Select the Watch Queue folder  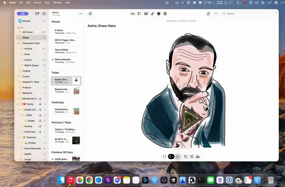[x=32, y=65]
